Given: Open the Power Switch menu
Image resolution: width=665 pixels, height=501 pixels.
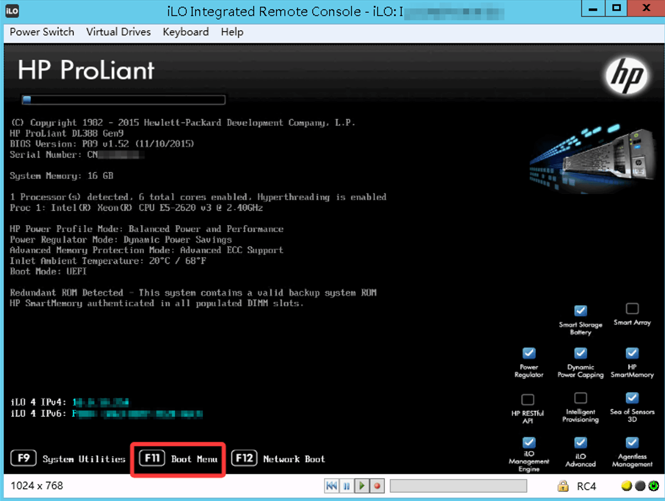Looking at the screenshot, I should 42,32.
